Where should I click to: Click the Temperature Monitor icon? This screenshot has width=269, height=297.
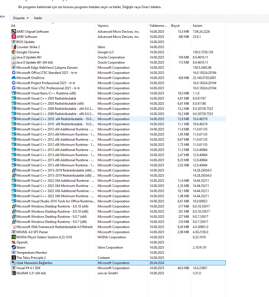[14, 252]
